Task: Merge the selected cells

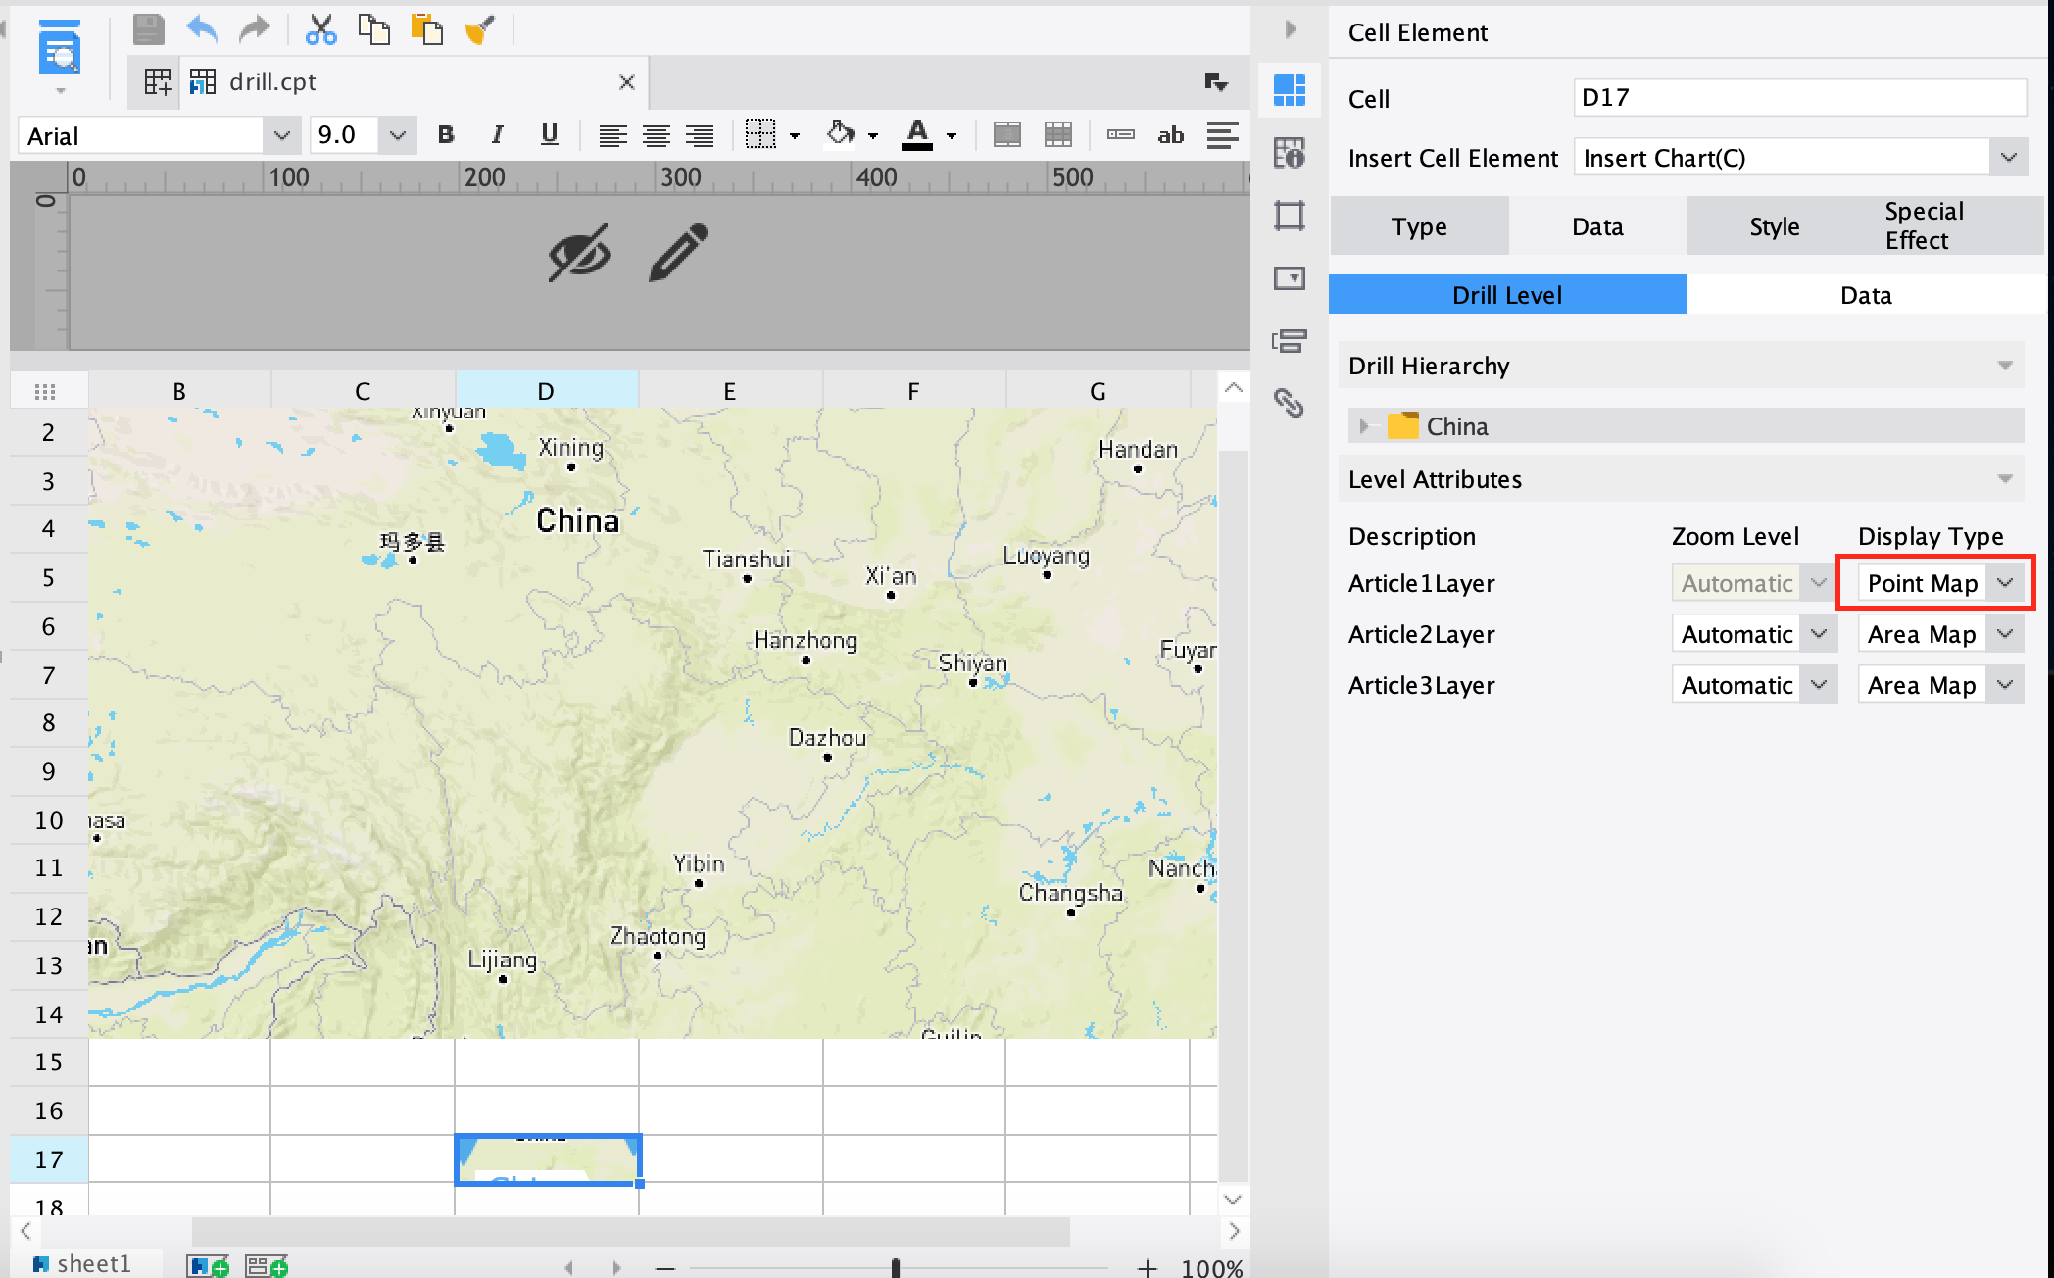Action: pyautogui.click(x=1007, y=135)
